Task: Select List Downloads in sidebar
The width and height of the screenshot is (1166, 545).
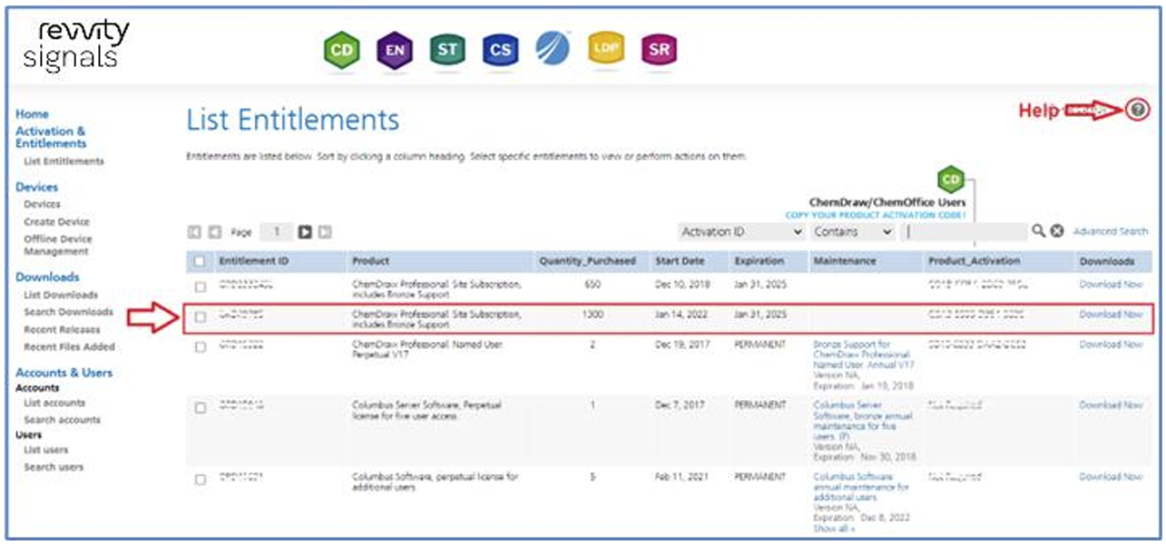Action: click(x=62, y=295)
